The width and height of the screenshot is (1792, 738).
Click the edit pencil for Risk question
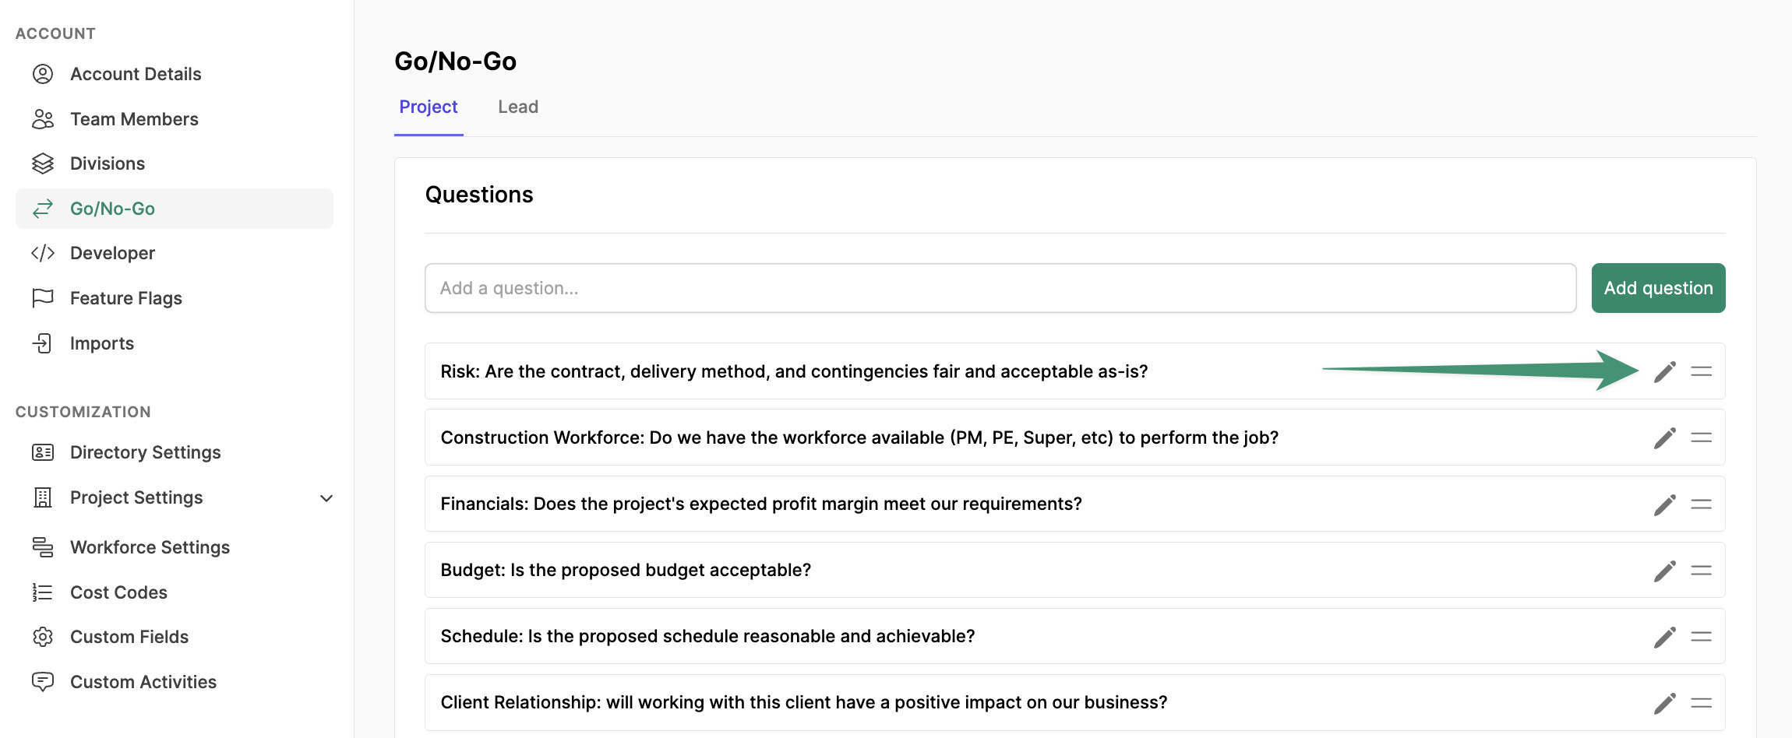pyautogui.click(x=1665, y=372)
